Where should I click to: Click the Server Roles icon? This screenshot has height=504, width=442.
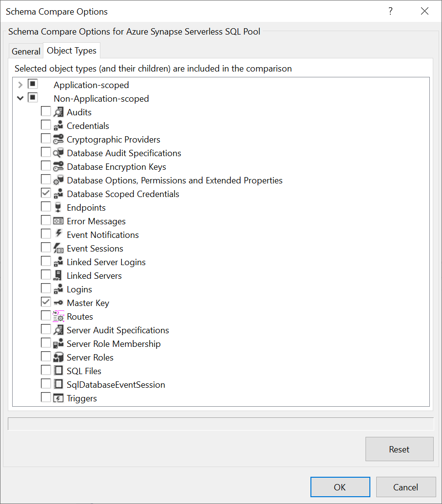pos(58,357)
